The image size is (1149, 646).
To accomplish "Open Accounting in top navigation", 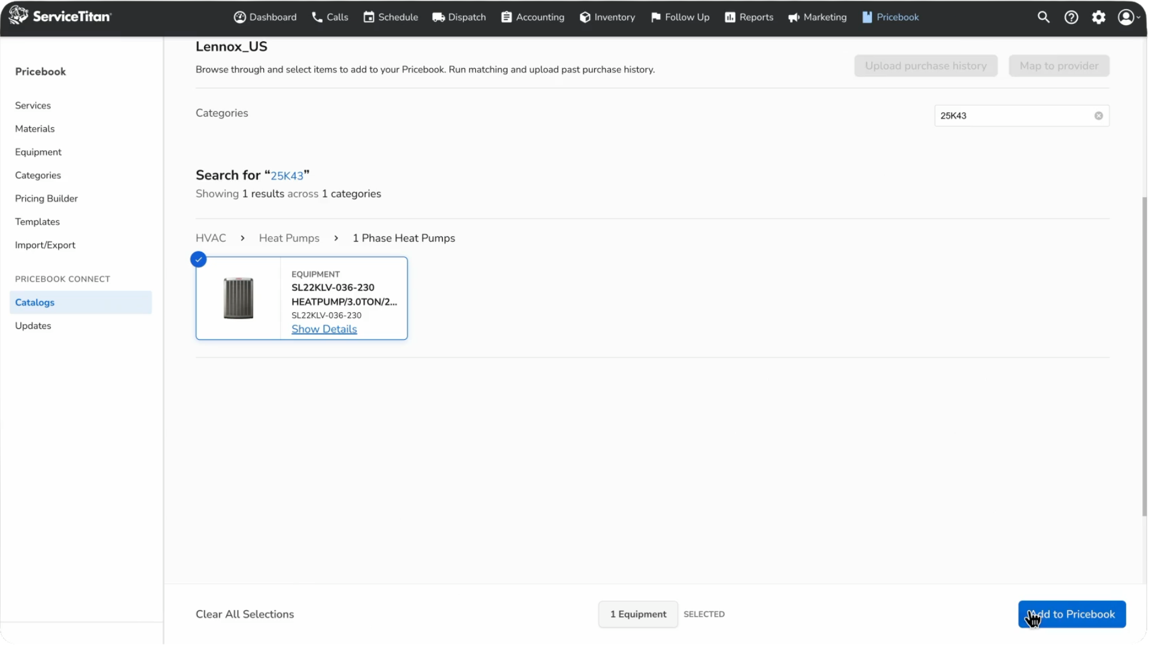I will pyautogui.click(x=533, y=17).
